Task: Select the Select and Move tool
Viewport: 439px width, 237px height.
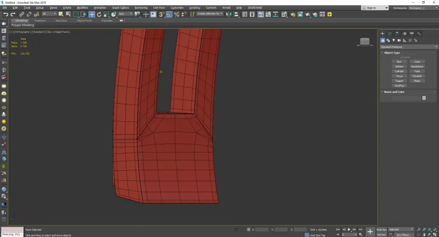Action: pos(91,14)
